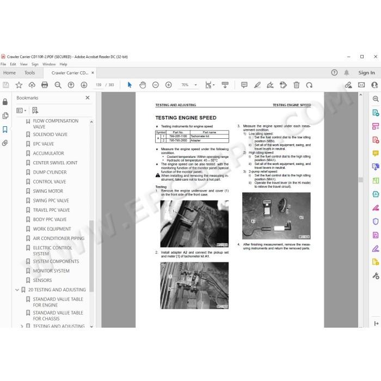
Task: Send file by email icon
Action: click(361, 85)
